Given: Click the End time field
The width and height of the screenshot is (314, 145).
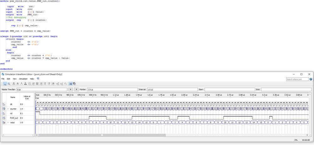Looking at the screenshot, I should (x=286, y=90).
